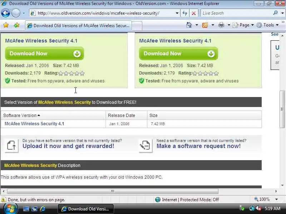
Task: Click Upload it now and get rewarded
Action: pyautogui.click(x=68, y=146)
